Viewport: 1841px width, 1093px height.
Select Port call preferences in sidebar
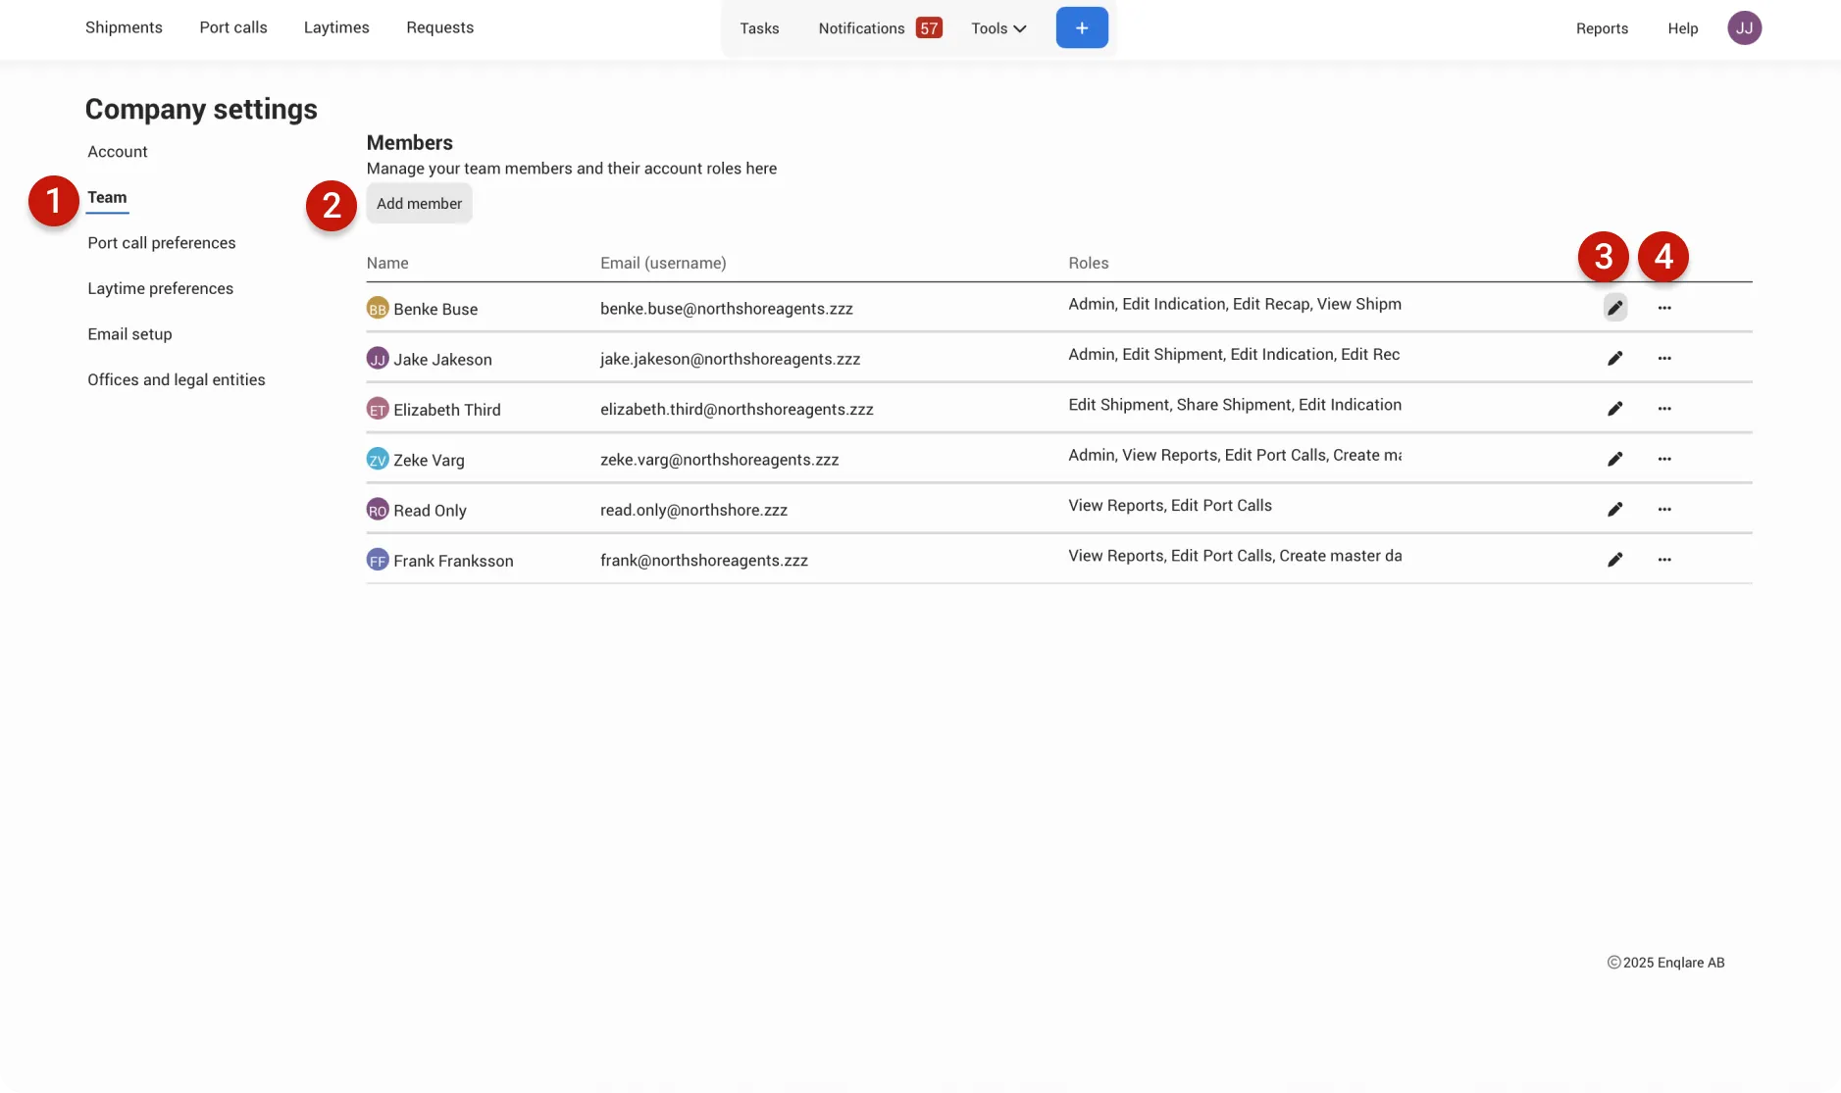coord(162,243)
